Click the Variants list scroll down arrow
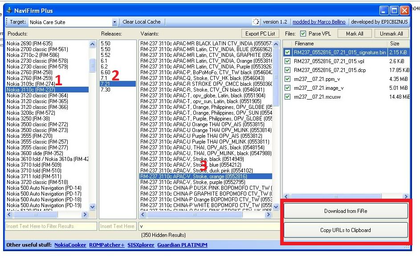 (x=276, y=207)
